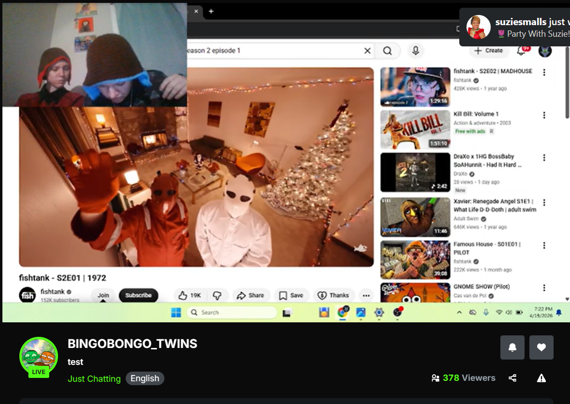Viewport: 570px width, 404px height.
Task: Click the Thanks button
Action: 333,295
